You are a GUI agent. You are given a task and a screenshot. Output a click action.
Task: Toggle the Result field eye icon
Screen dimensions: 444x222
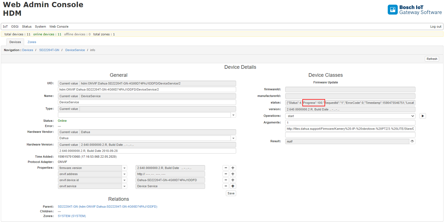[x=412, y=141]
